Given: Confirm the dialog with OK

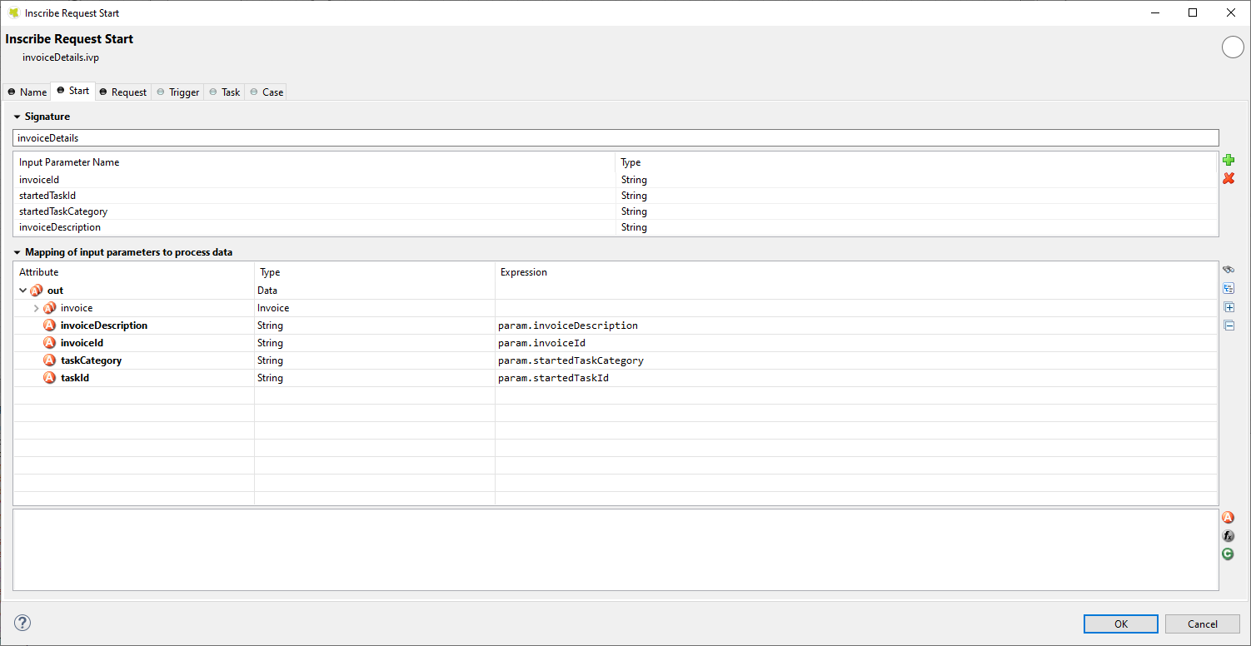Looking at the screenshot, I should pos(1120,623).
